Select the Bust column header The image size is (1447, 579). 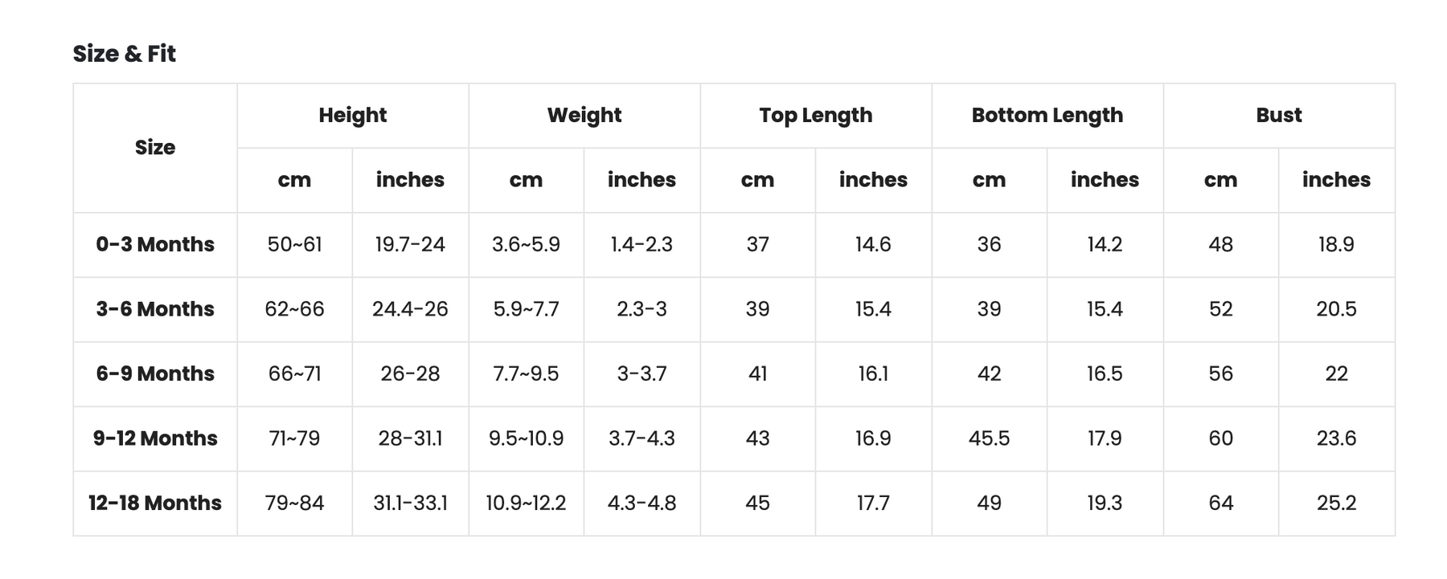(x=1279, y=116)
